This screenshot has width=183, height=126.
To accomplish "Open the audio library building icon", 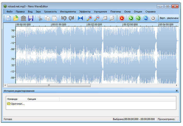I will (23, 18).
